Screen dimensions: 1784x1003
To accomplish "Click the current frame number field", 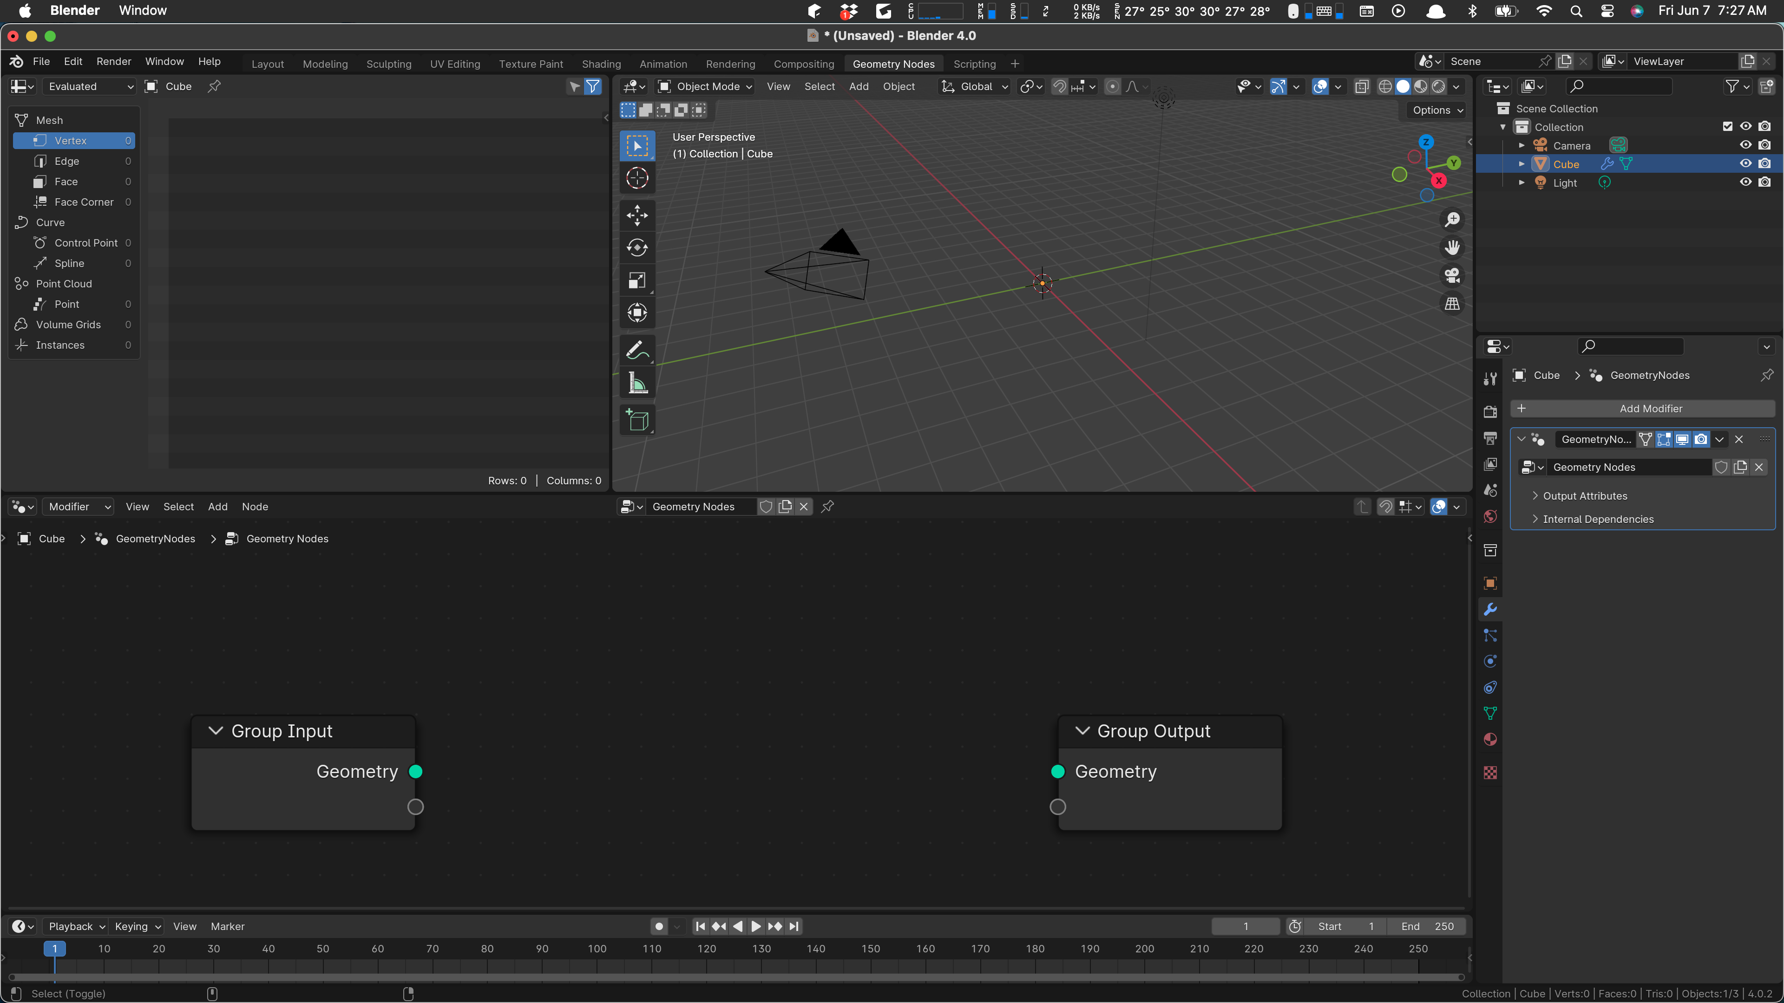I will pos(1246,926).
